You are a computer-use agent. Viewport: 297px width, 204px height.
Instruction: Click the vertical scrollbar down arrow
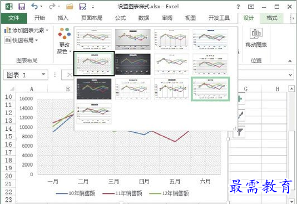coord(291,201)
